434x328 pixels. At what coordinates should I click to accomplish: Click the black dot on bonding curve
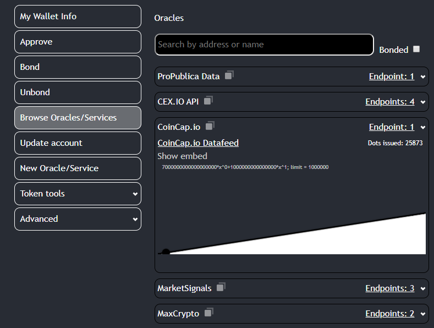click(x=166, y=252)
